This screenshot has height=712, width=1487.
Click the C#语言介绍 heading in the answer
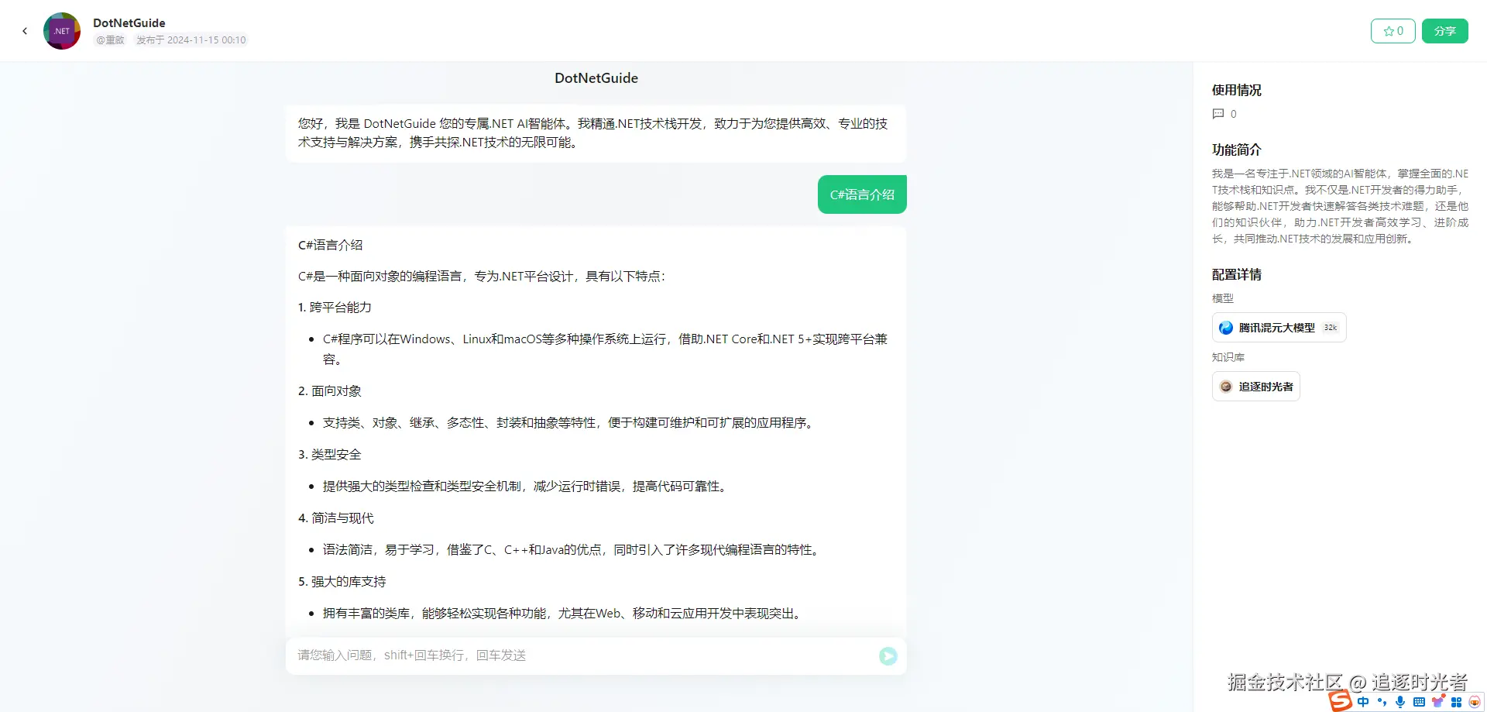pos(331,245)
